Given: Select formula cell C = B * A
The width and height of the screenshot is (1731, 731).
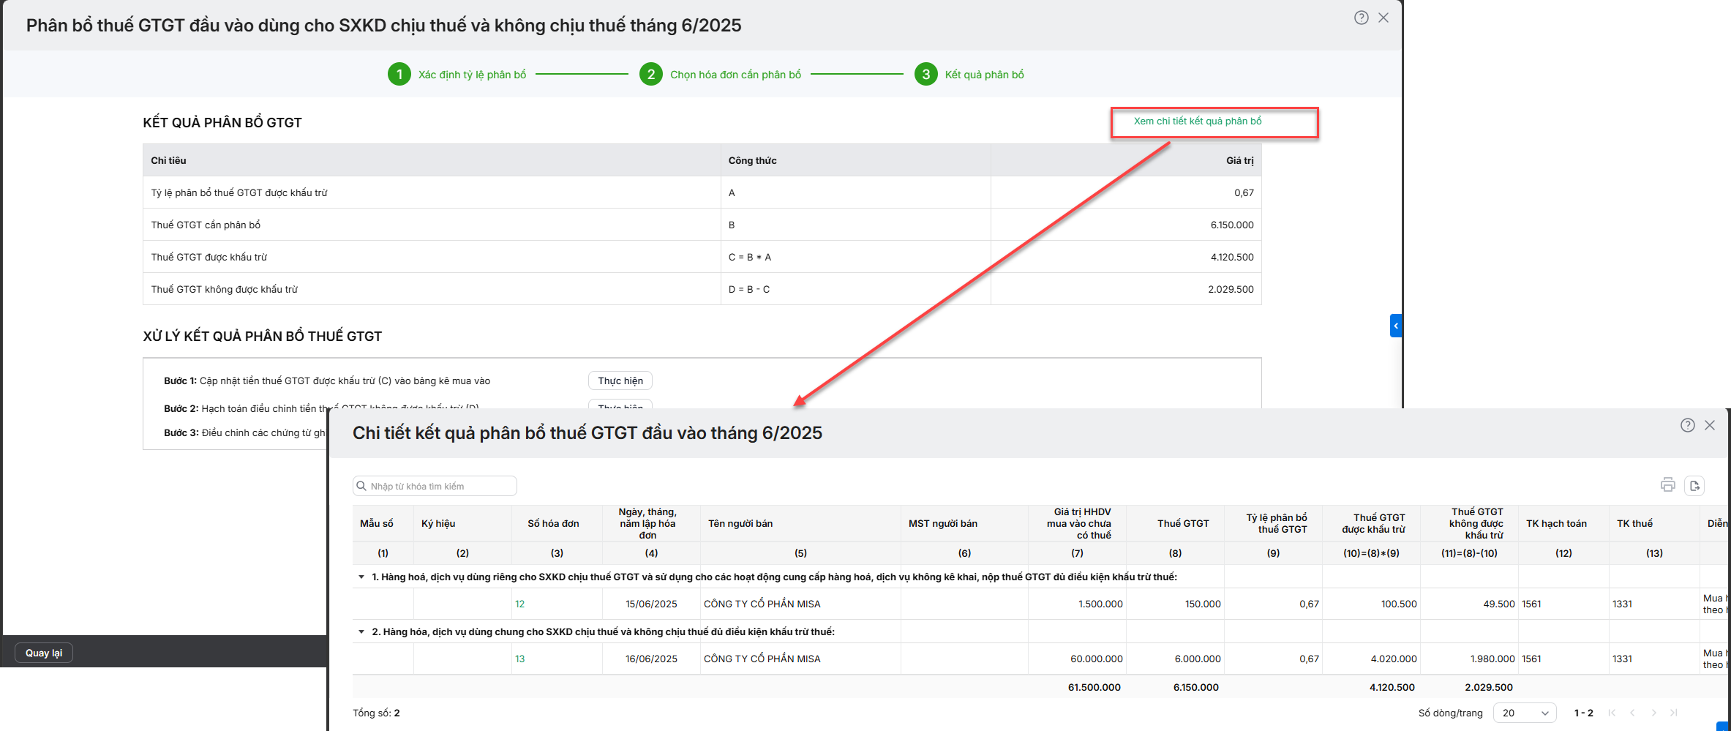Looking at the screenshot, I should click(x=856, y=257).
